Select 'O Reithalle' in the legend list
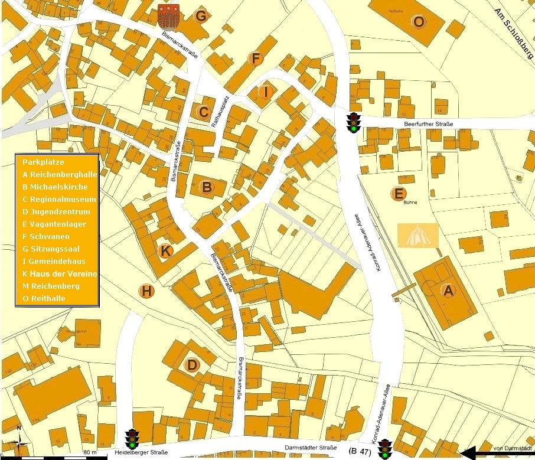The image size is (535, 460). [44, 298]
